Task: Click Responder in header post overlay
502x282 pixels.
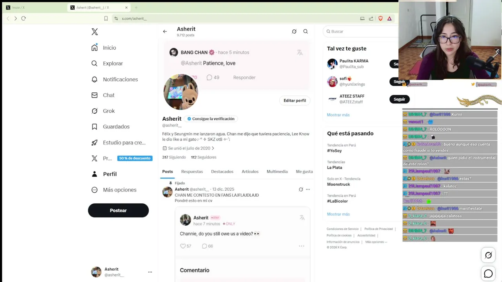Action: (x=244, y=78)
